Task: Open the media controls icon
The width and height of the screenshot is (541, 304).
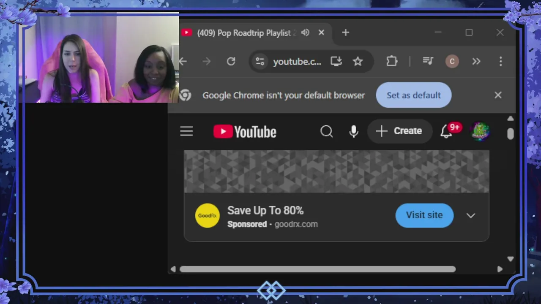Action: click(428, 62)
